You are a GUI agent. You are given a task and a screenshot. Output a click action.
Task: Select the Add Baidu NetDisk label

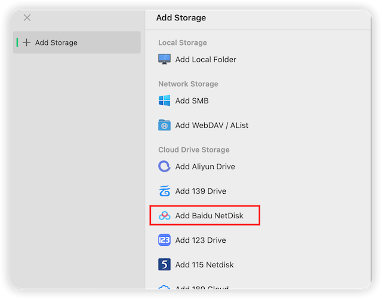click(x=209, y=215)
